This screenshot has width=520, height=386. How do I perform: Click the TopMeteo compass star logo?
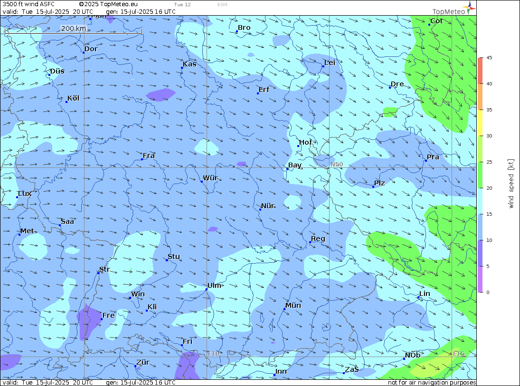(471, 8)
